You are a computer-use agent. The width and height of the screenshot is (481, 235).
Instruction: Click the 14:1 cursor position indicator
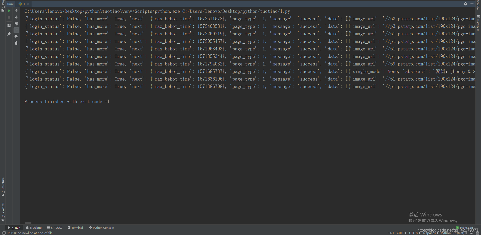tap(391, 233)
